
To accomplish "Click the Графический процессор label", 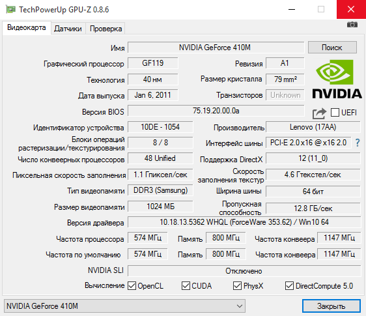I will 84,64.
